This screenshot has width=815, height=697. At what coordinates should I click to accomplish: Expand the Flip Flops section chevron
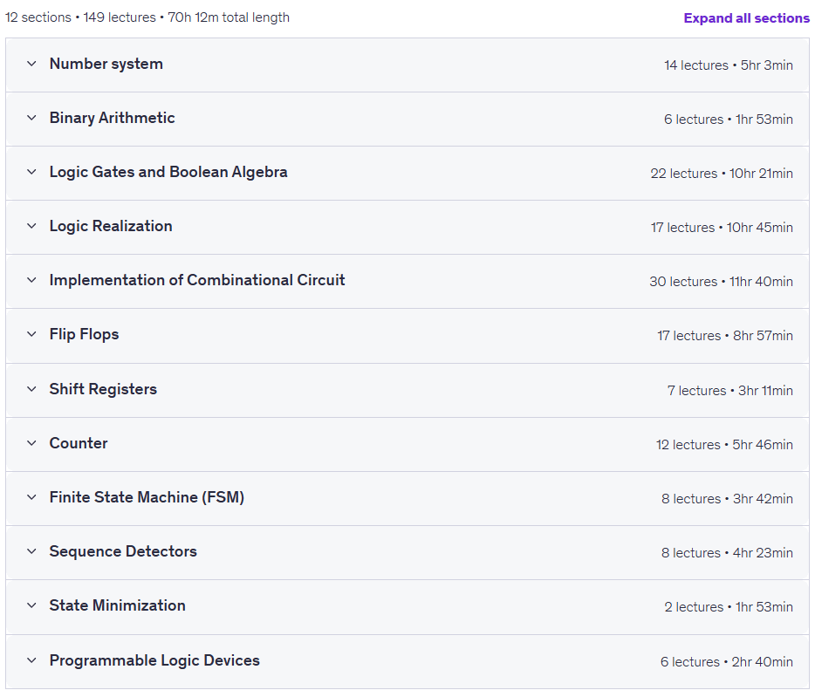pos(31,334)
